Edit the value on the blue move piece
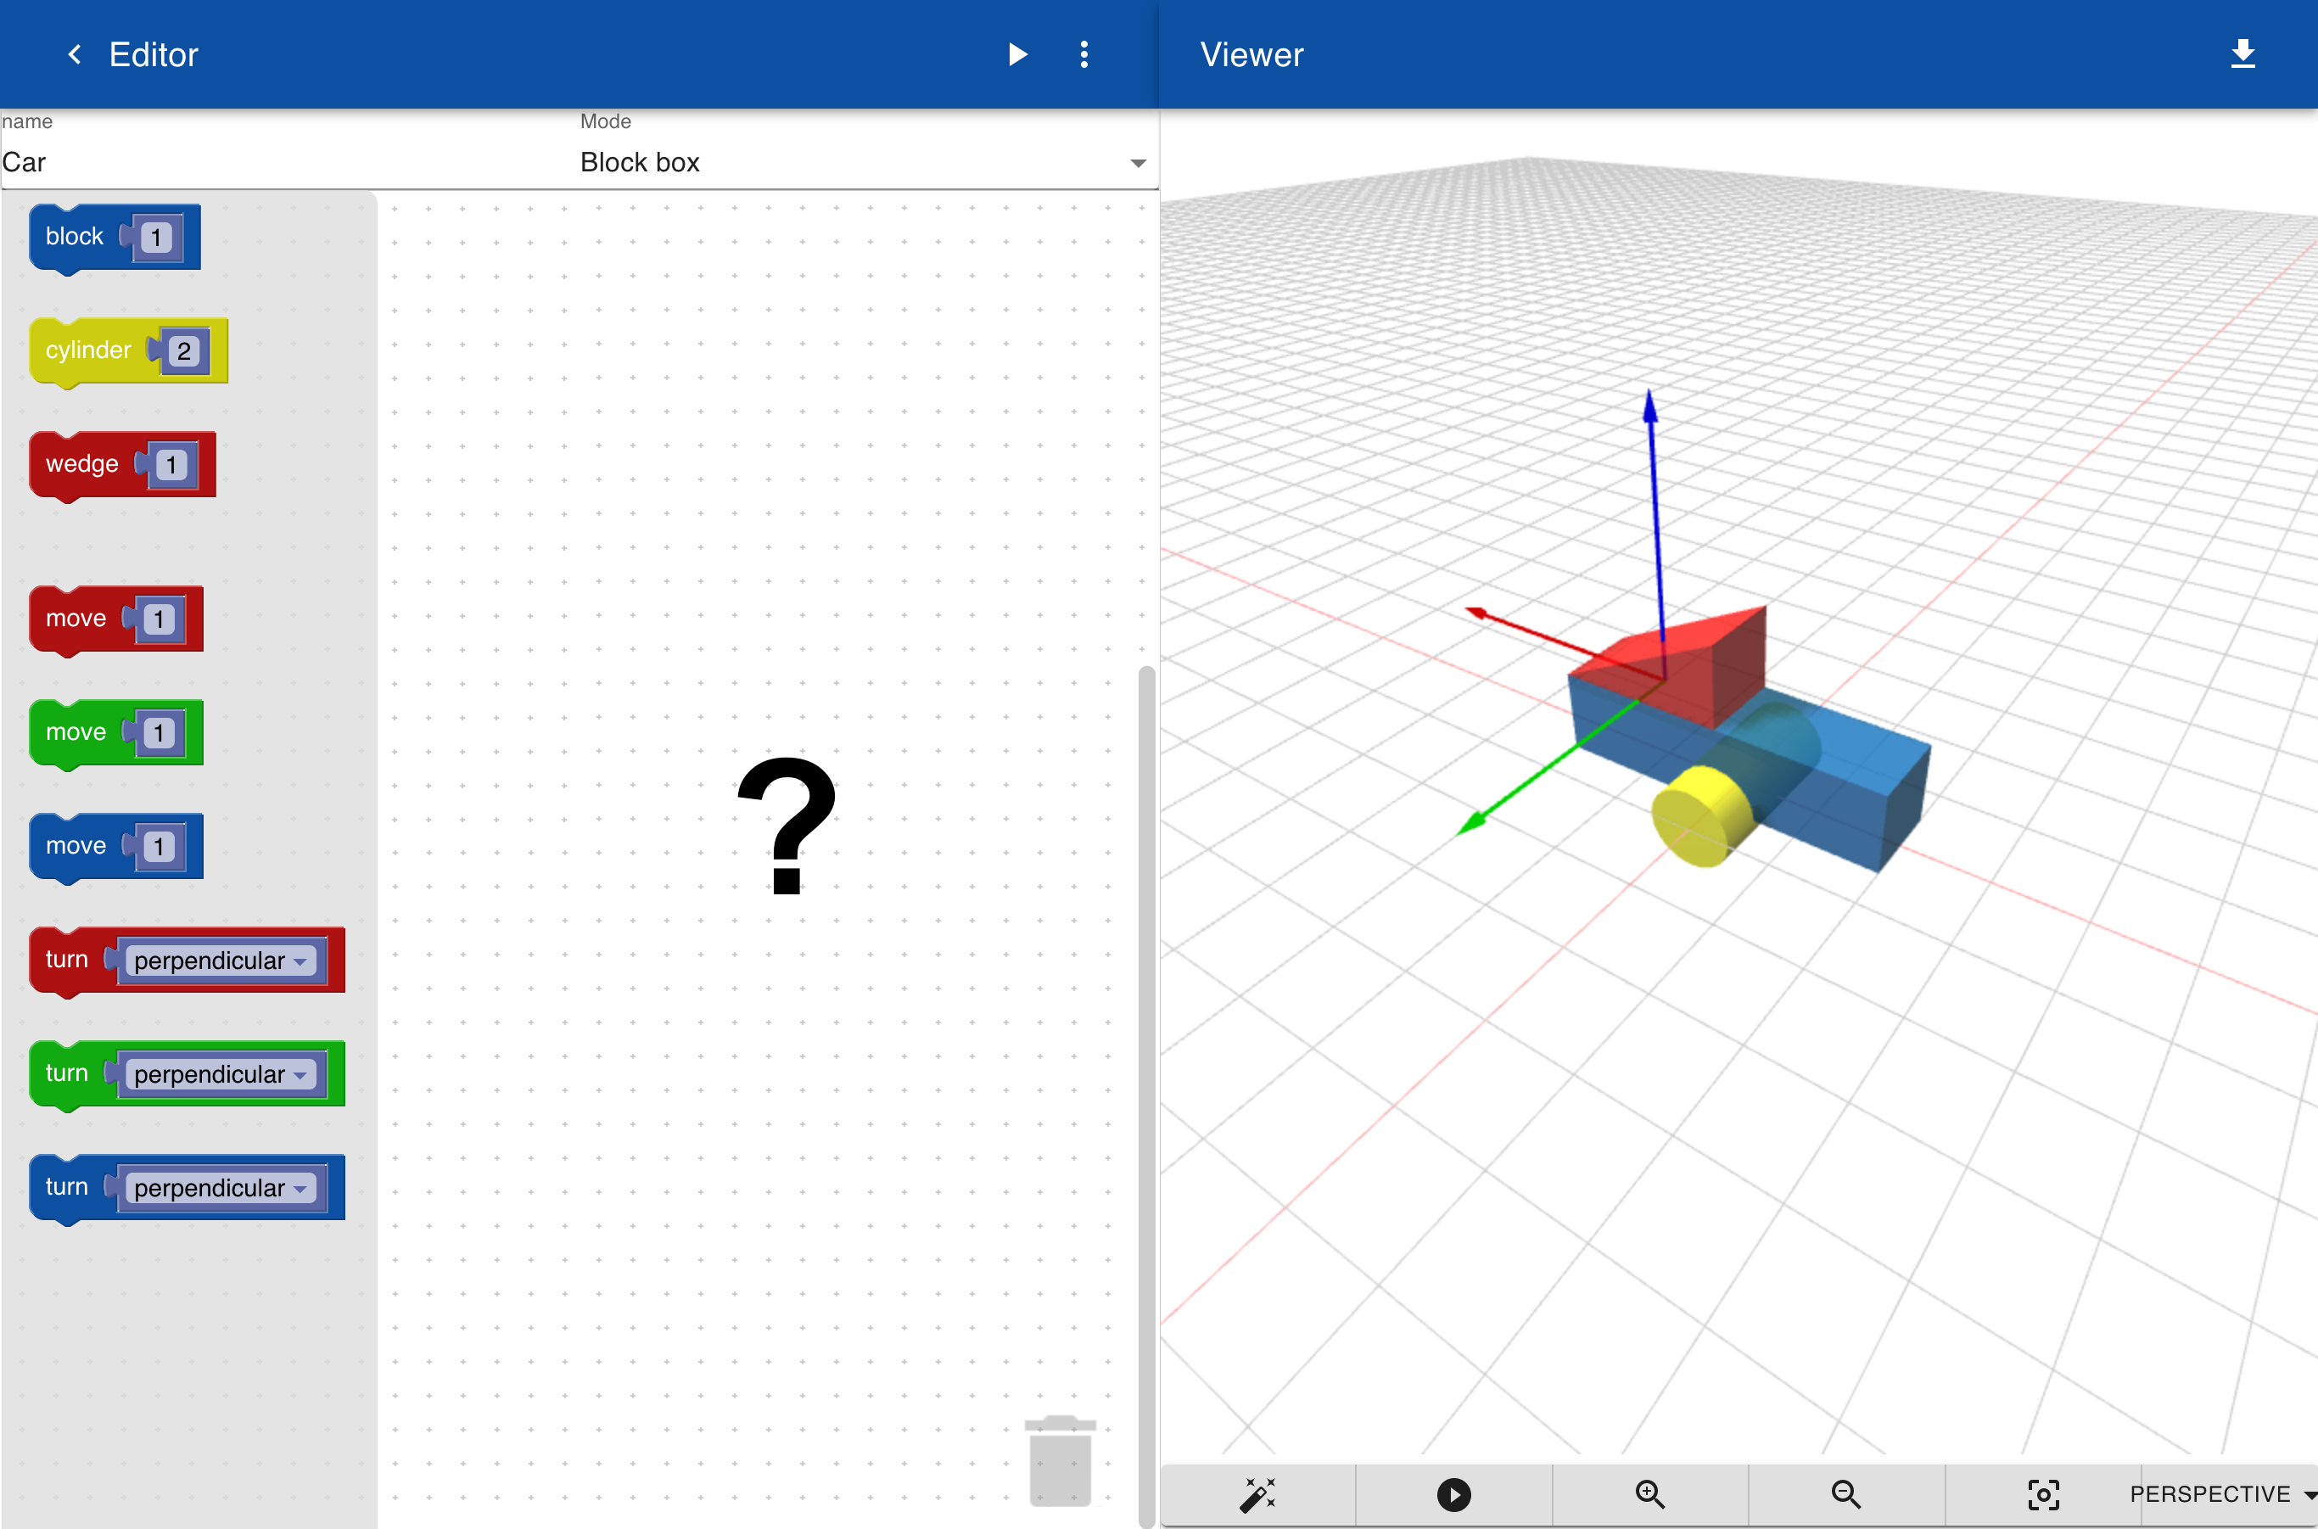This screenshot has height=1529, width=2318. [x=159, y=847]
